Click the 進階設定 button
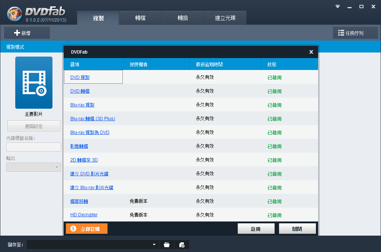 (x=34, y=126)
